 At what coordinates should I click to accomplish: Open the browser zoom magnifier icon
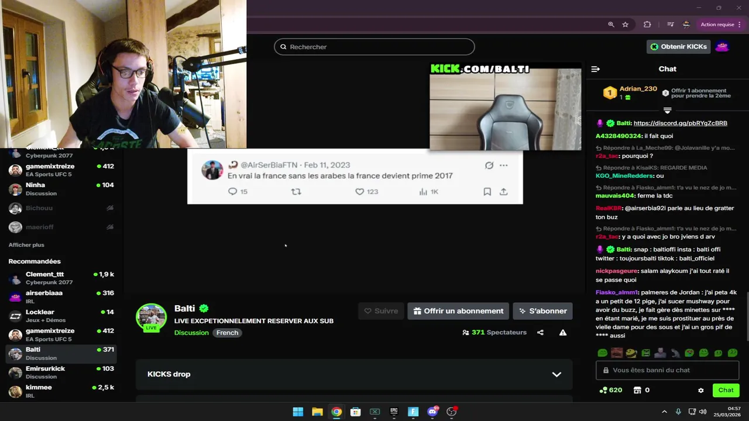[611, 25]
